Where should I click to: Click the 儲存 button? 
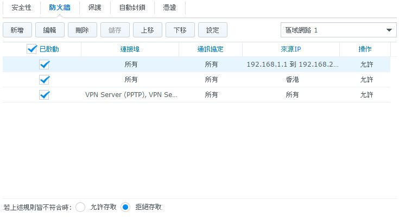tap(115, 30)
